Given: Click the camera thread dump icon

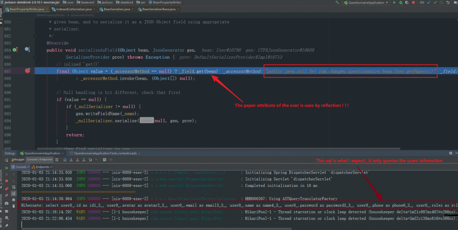Looking at the screenshot, I should (x=6, y=203).
